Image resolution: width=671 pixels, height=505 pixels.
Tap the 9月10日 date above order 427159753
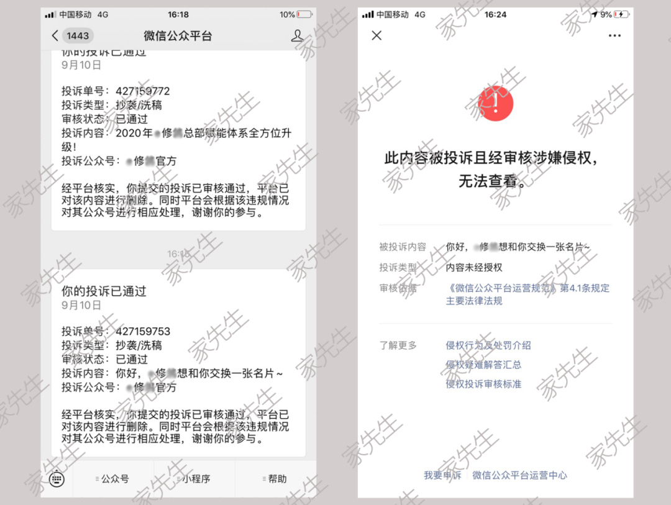(x=81, y=305)
